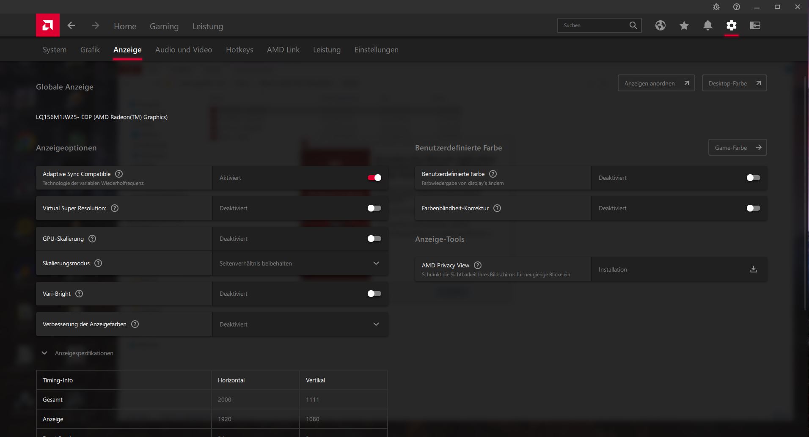Show help for Vari-Bright
The width and height of the screenshot is (809, 437).
pyautogui.click(x=79, y=294)
